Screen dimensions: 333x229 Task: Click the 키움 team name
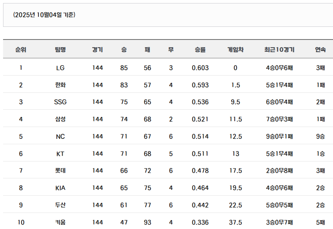tap(60, 222)
